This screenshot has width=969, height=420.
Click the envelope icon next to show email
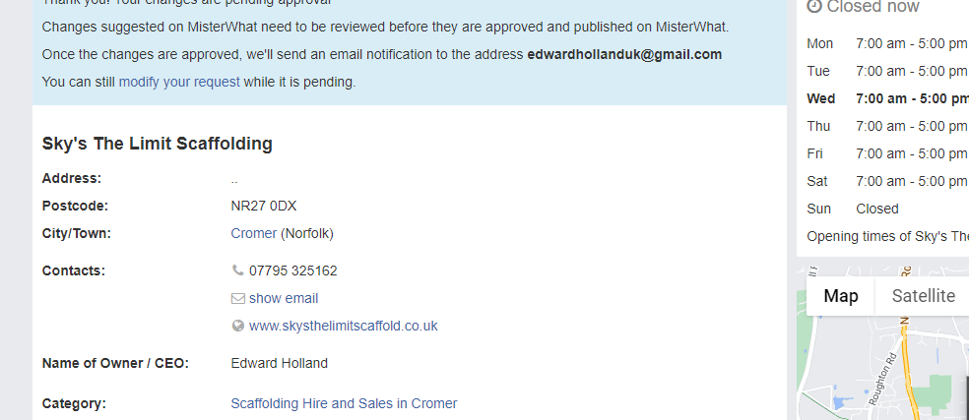(x=237, y=298)
